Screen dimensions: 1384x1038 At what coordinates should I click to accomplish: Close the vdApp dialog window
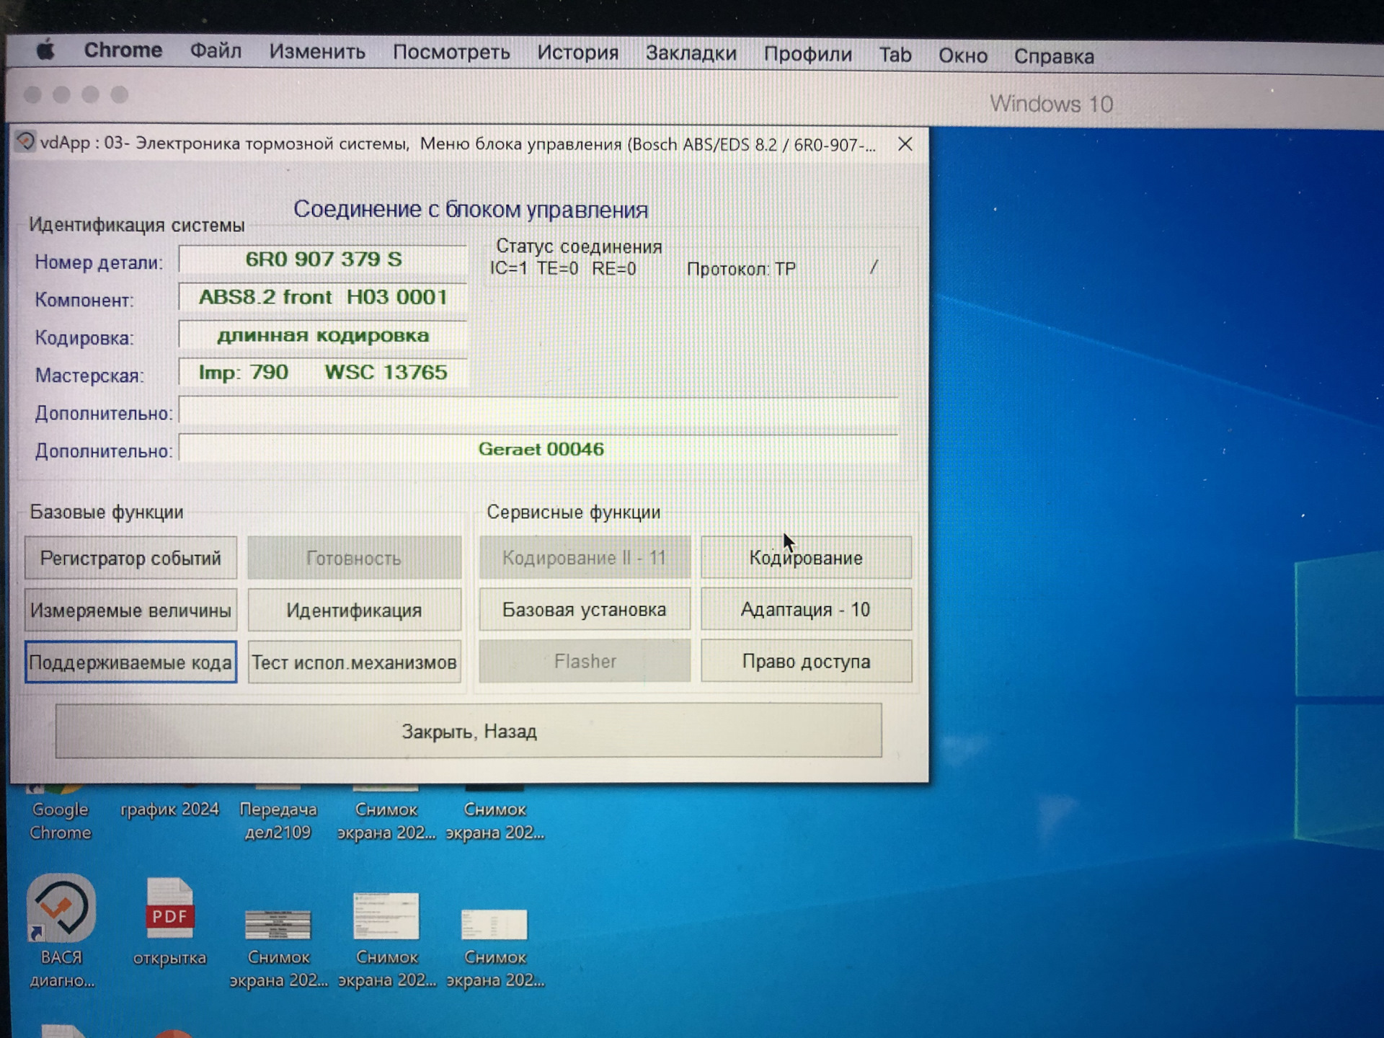point(905,144)
